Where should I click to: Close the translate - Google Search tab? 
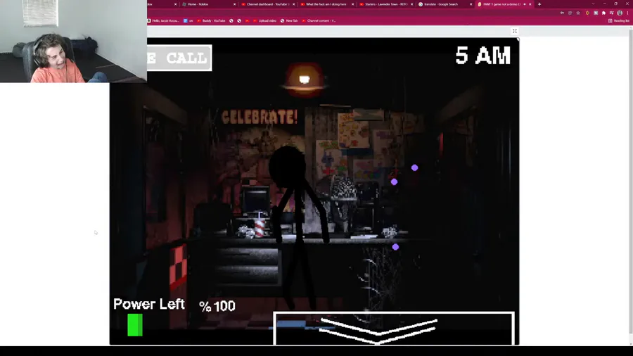471,4
